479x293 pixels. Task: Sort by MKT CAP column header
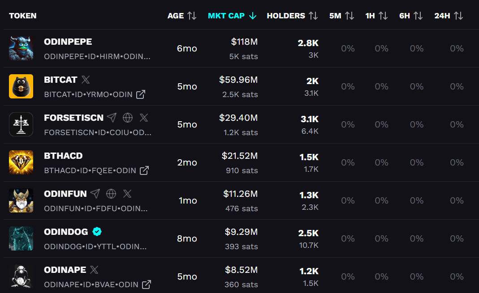pos(232,16)
